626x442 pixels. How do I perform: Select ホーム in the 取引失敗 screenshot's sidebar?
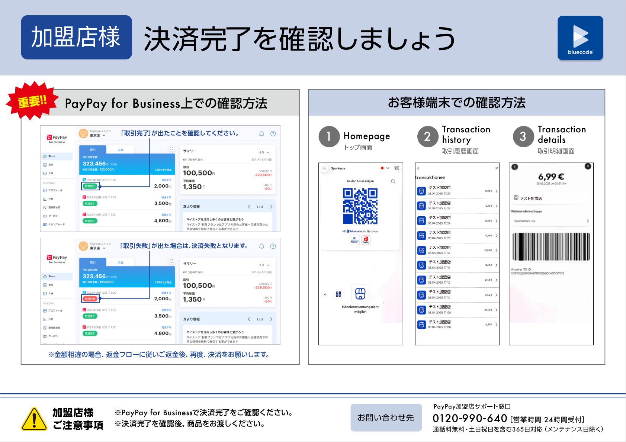pos(57,277)
